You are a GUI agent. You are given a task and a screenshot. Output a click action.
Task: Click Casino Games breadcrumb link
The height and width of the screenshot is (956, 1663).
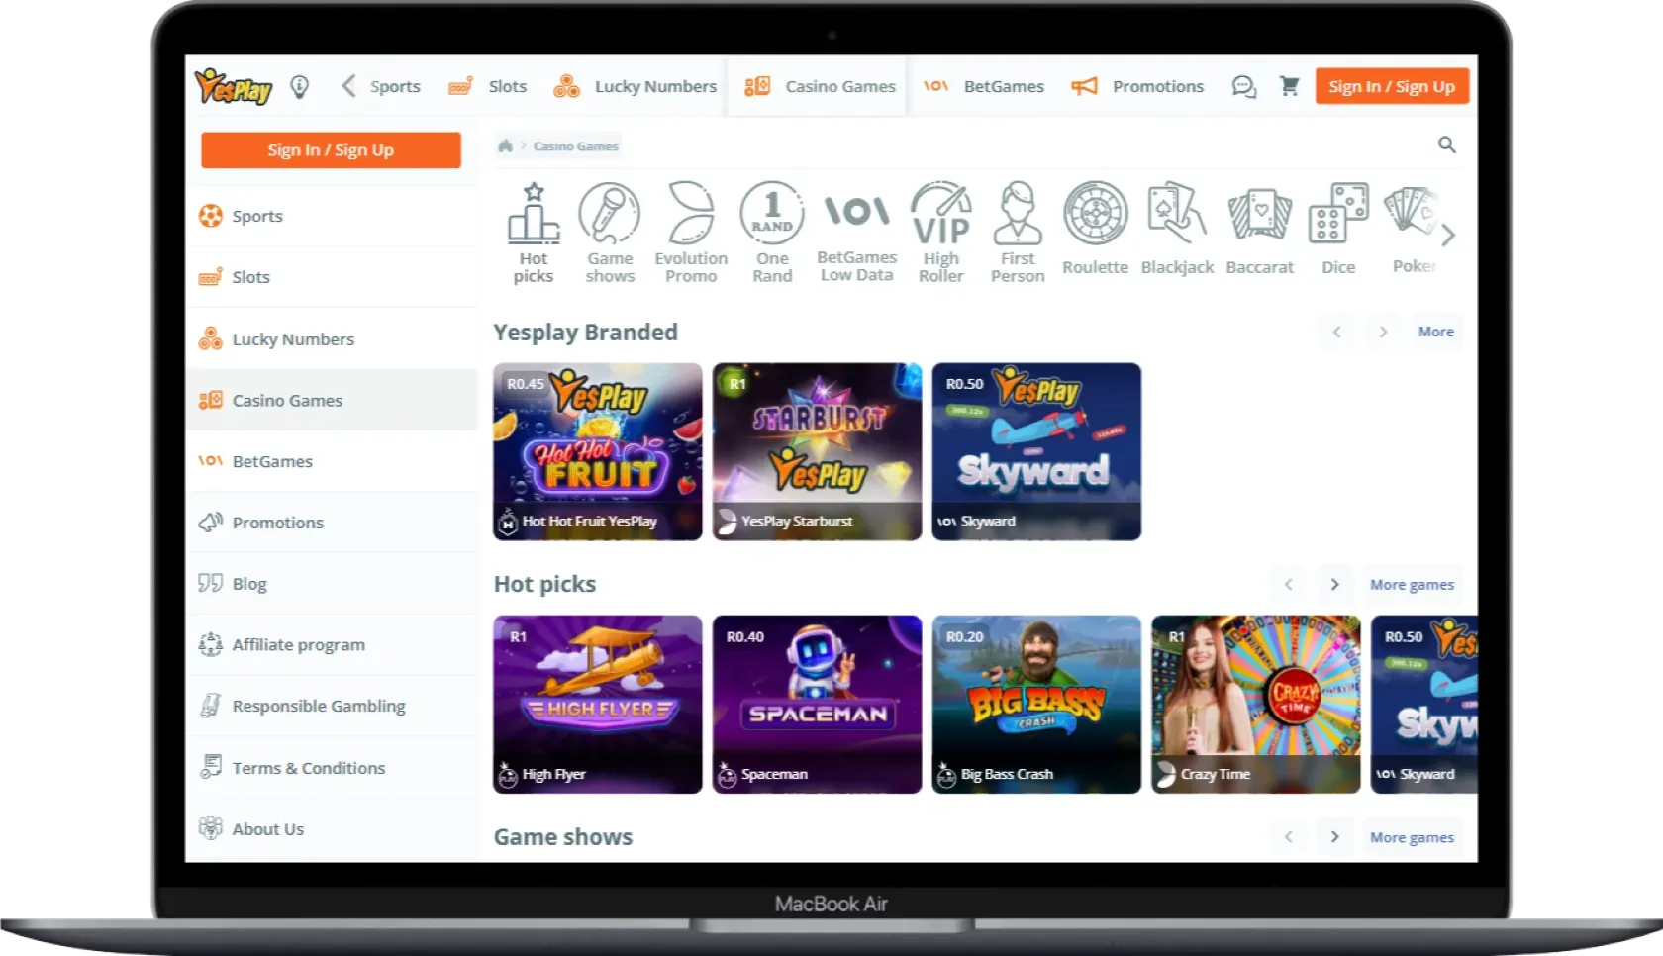click(x=575, y=146)
